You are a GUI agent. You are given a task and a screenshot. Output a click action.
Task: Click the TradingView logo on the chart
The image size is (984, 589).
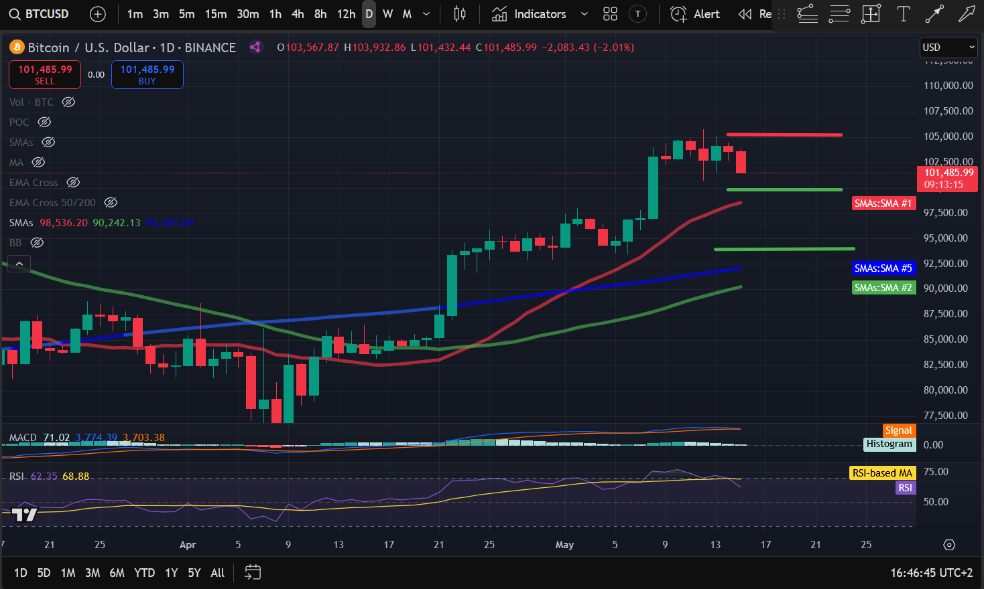(25, 514)
